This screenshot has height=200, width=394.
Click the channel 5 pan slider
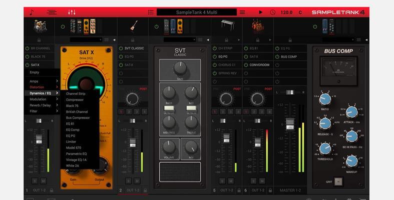click(223, 121)
